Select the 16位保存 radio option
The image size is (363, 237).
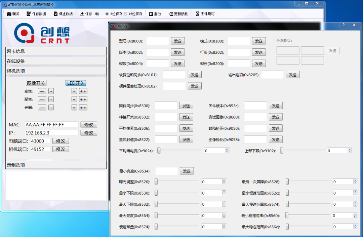[x=126, y=14]
